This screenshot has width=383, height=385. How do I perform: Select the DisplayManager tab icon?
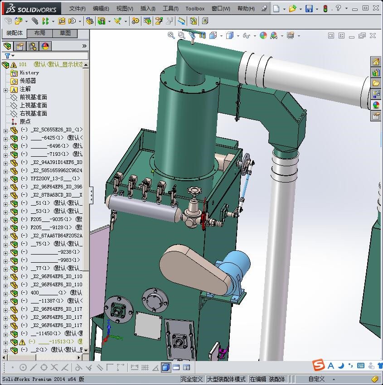[45, 46]
